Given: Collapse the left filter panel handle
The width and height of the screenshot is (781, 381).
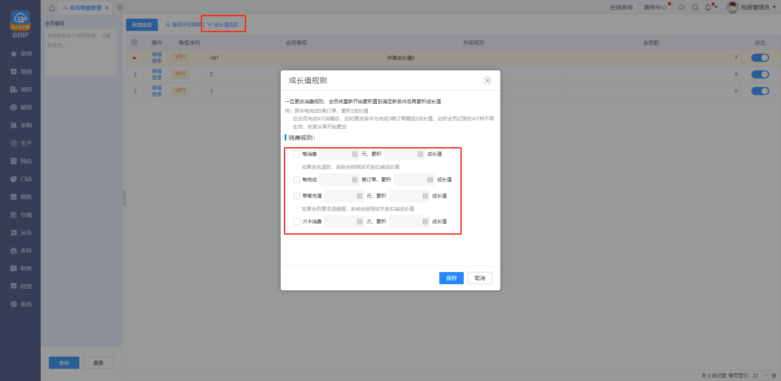Looking at the screenshot, I should tap(124, 198).
